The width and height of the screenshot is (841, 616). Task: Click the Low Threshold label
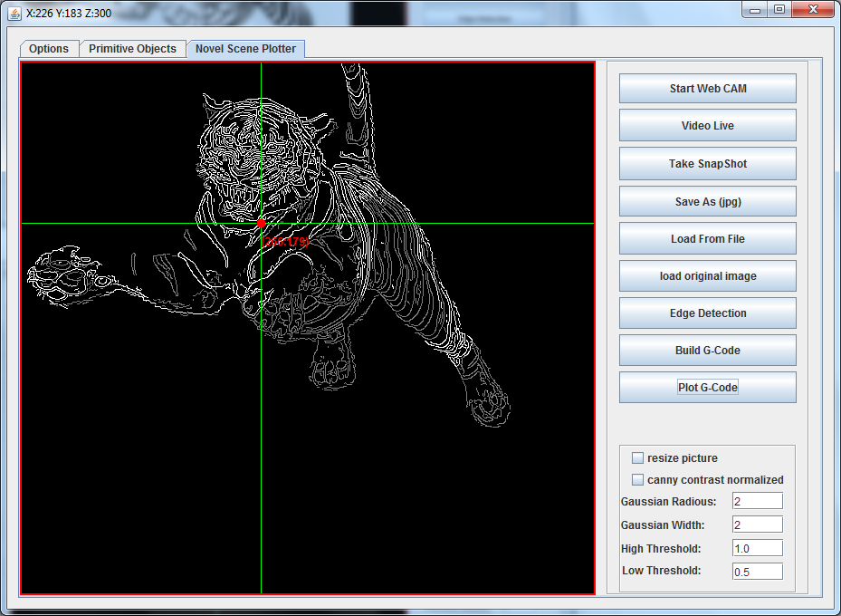pos(662,571)
